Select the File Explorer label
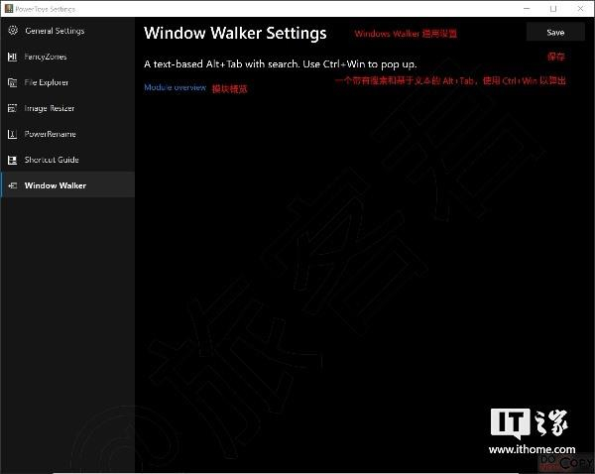 [47, 82]
